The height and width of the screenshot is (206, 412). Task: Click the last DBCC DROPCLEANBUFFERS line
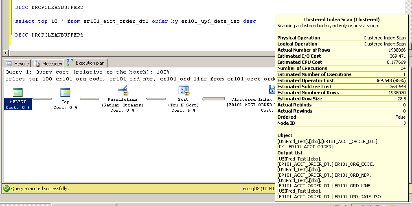[x=49, y=35]
